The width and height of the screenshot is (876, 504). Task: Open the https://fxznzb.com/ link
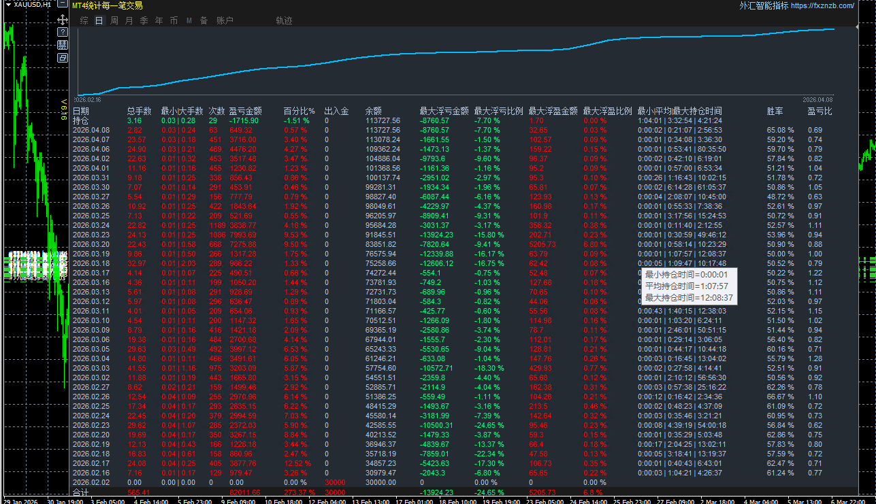[821, 5]
